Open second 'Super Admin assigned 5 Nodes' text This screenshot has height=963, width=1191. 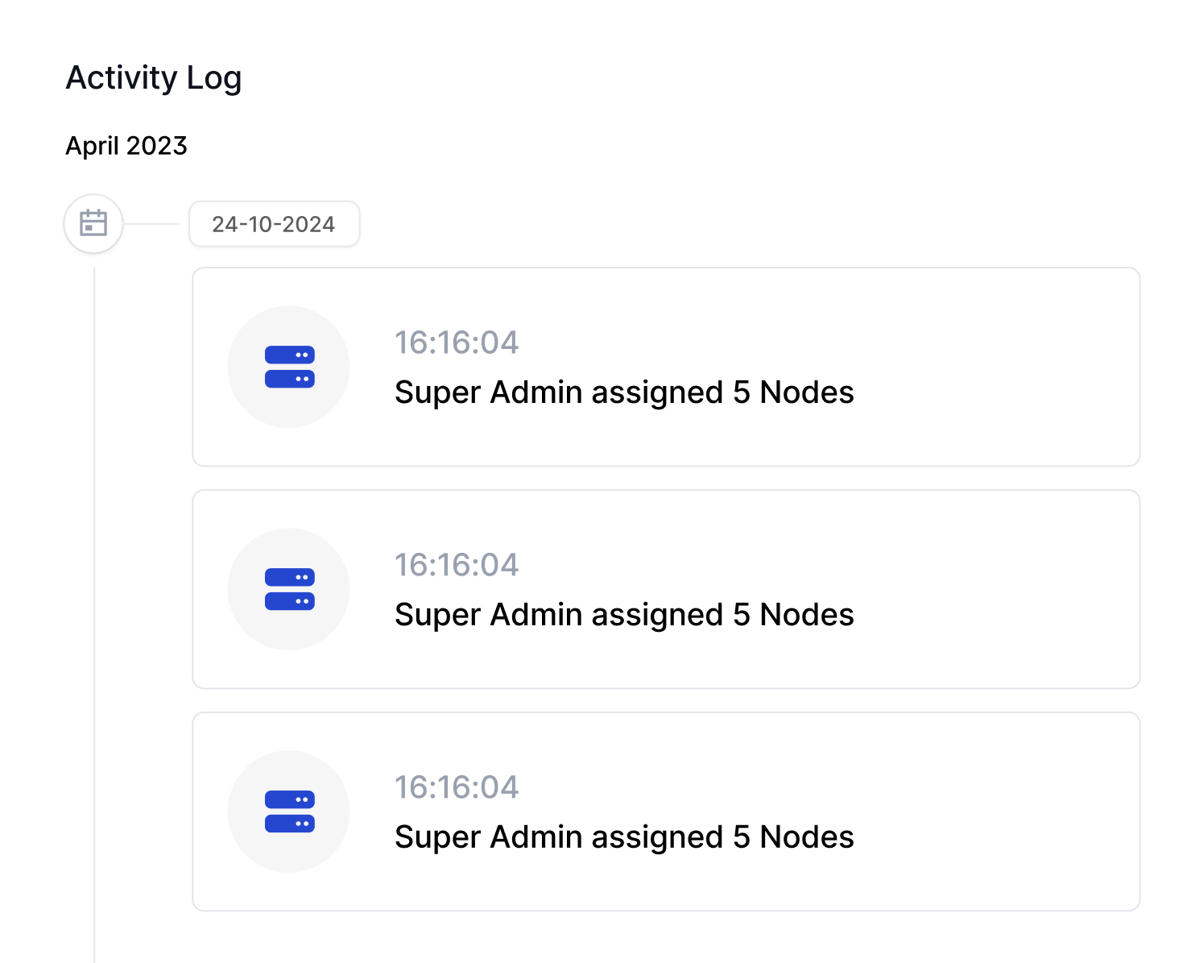coord(624,615)
